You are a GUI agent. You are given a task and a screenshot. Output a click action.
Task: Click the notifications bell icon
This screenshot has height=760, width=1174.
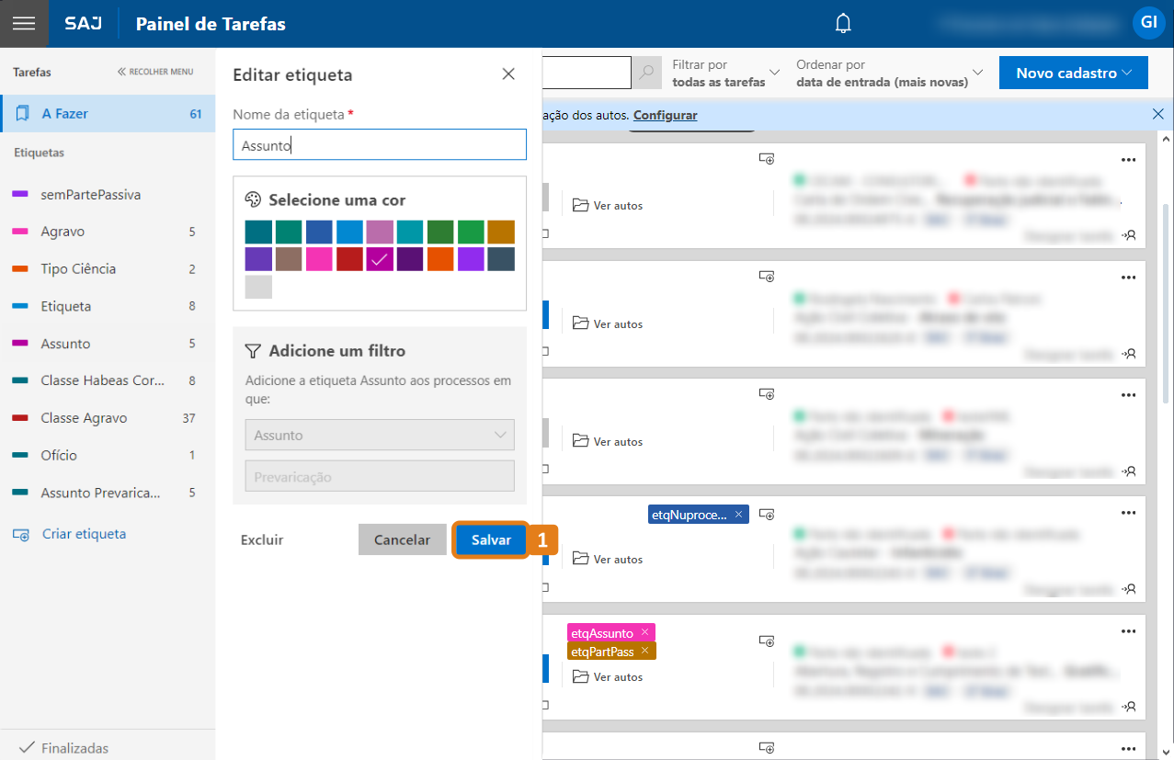coord(843,24)
